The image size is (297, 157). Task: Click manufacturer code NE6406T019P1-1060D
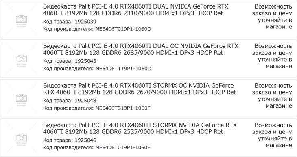coord(123,29)
